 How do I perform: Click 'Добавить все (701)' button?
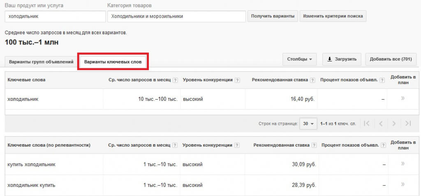point(391,59)
